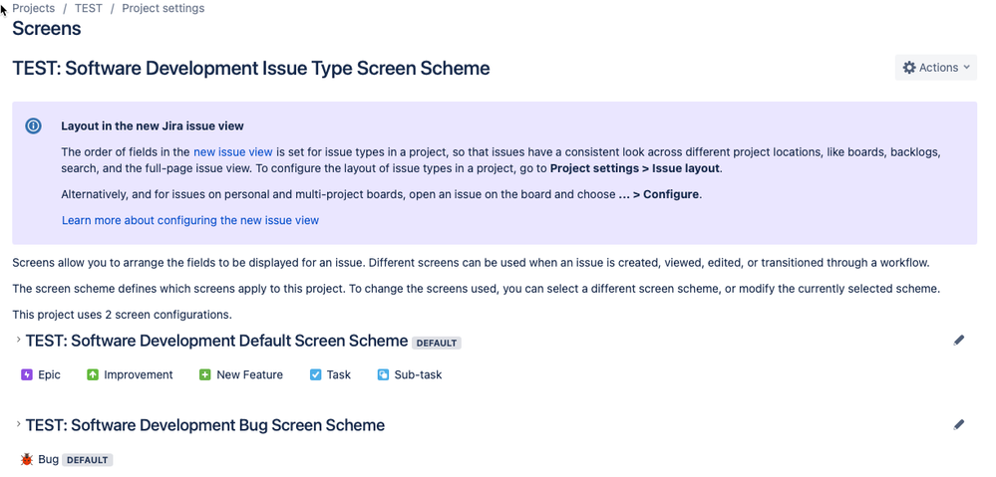This screenshot has height=477, width=996.
Task: Click 'TEST: Software Development Bug Screen Scheme' heading
Action: [205, 424]
